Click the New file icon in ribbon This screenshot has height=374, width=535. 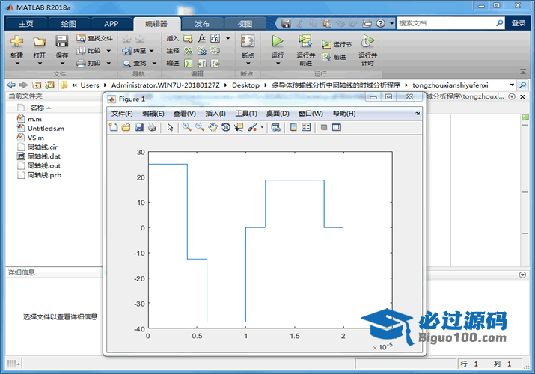[x=16, y=42]
